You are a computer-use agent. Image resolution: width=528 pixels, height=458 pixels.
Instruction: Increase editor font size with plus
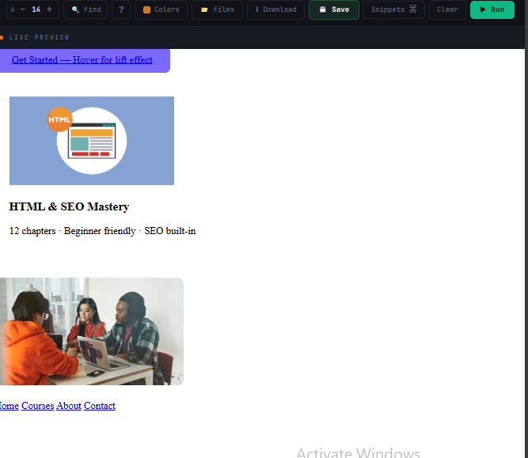tap(49, 9)
